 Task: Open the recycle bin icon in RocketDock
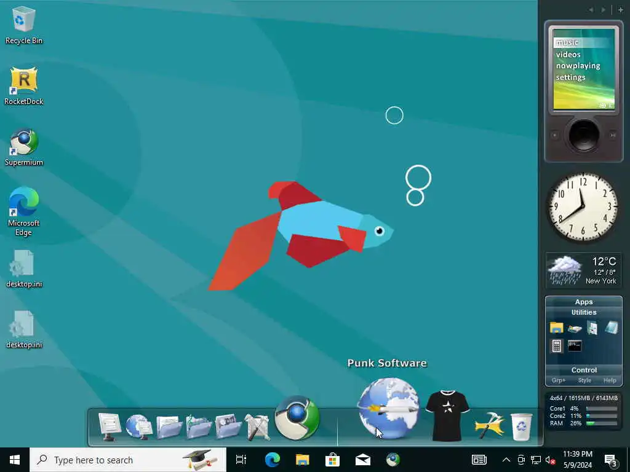pos(521,427)
